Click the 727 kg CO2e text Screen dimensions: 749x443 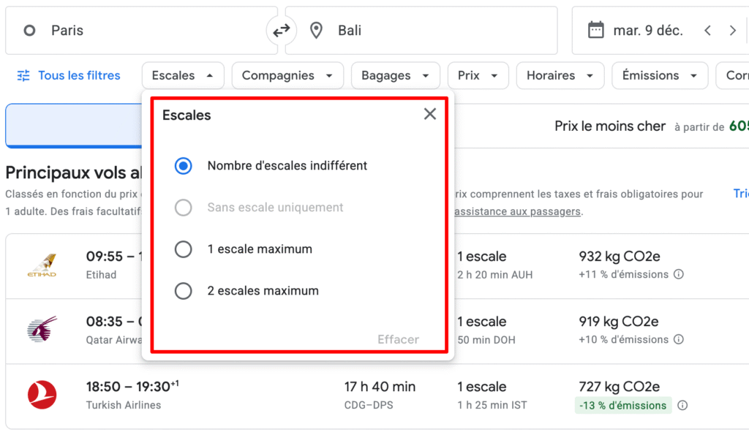tap(619, 387)
